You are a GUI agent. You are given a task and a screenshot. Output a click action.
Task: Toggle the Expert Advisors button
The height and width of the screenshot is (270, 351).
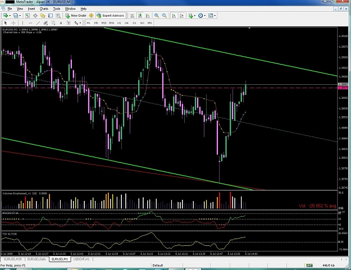point(111,16)
